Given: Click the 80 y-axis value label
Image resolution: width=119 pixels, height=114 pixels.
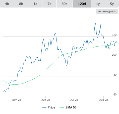Looking at the screenshot, I should tap(115, 75).
